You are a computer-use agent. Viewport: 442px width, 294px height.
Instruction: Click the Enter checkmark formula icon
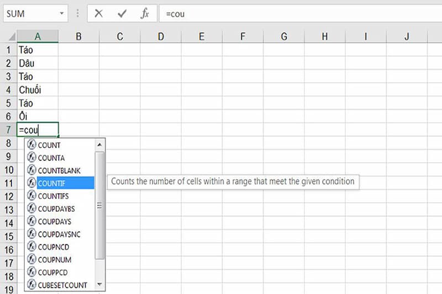[122, 13]
